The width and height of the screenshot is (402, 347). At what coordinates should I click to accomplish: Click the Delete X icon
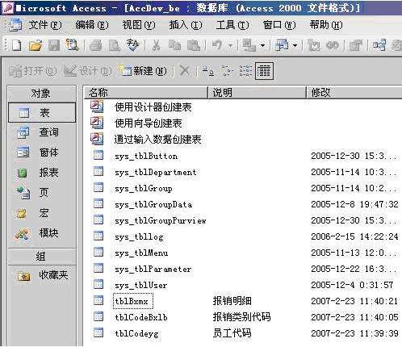[x=185, y=71]
